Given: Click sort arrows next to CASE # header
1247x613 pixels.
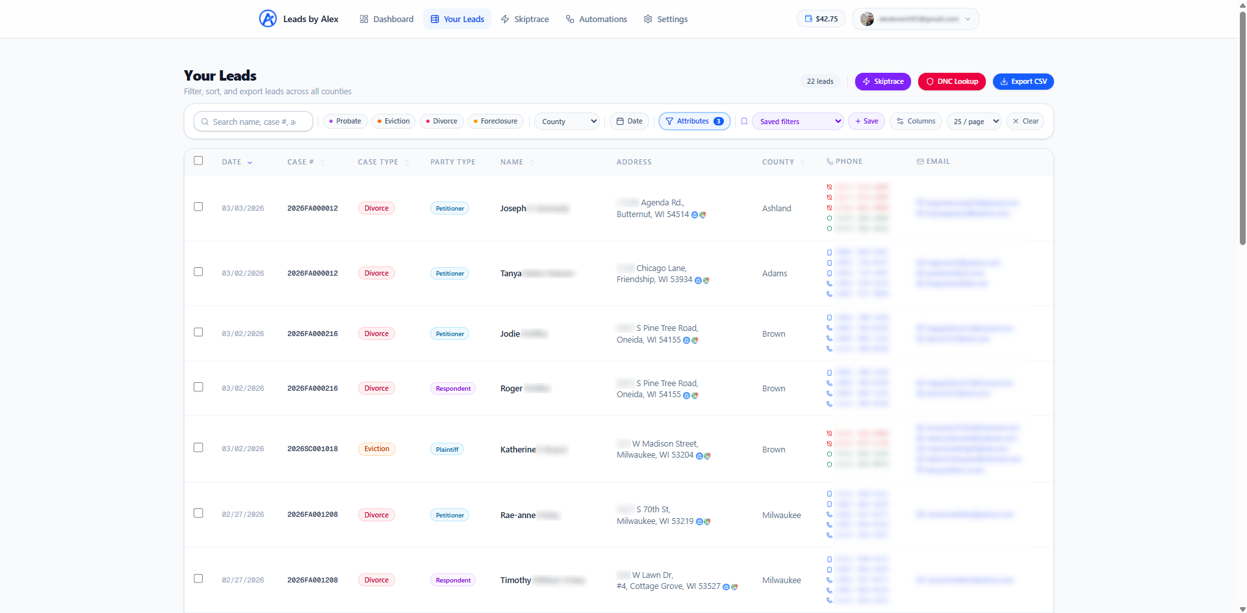Looking at the screenshot, I should (x=322, y=163).
